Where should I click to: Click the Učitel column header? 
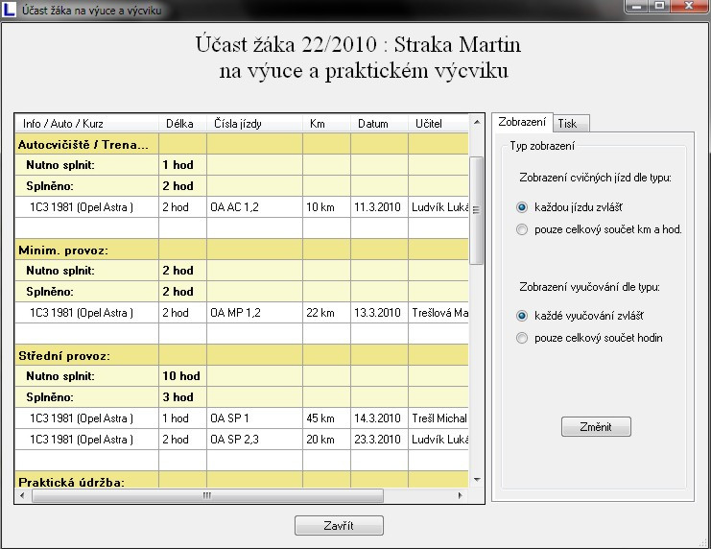coord(438,124)
